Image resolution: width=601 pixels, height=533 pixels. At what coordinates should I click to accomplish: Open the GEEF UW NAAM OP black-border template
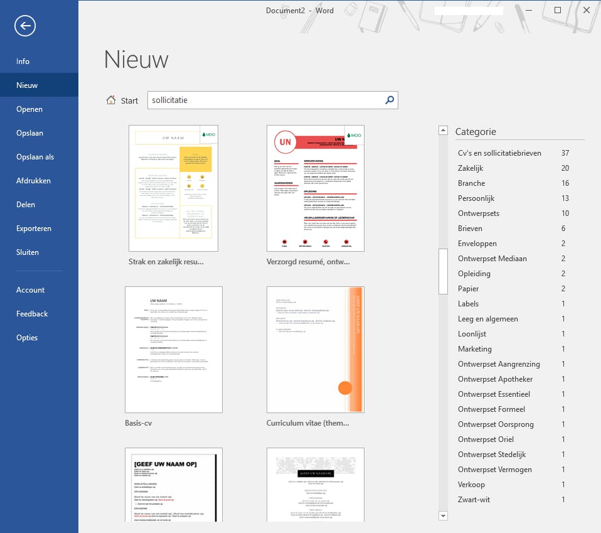(x=174, y=485)
